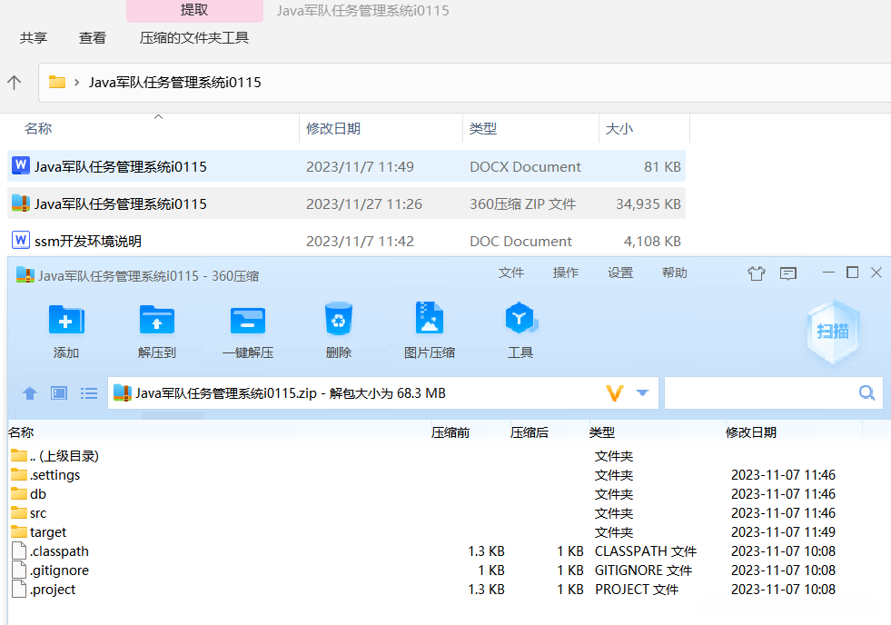Select the ZIP archive Java军队任务管理系统i0115 in Explorer

(x=346, y=203)
